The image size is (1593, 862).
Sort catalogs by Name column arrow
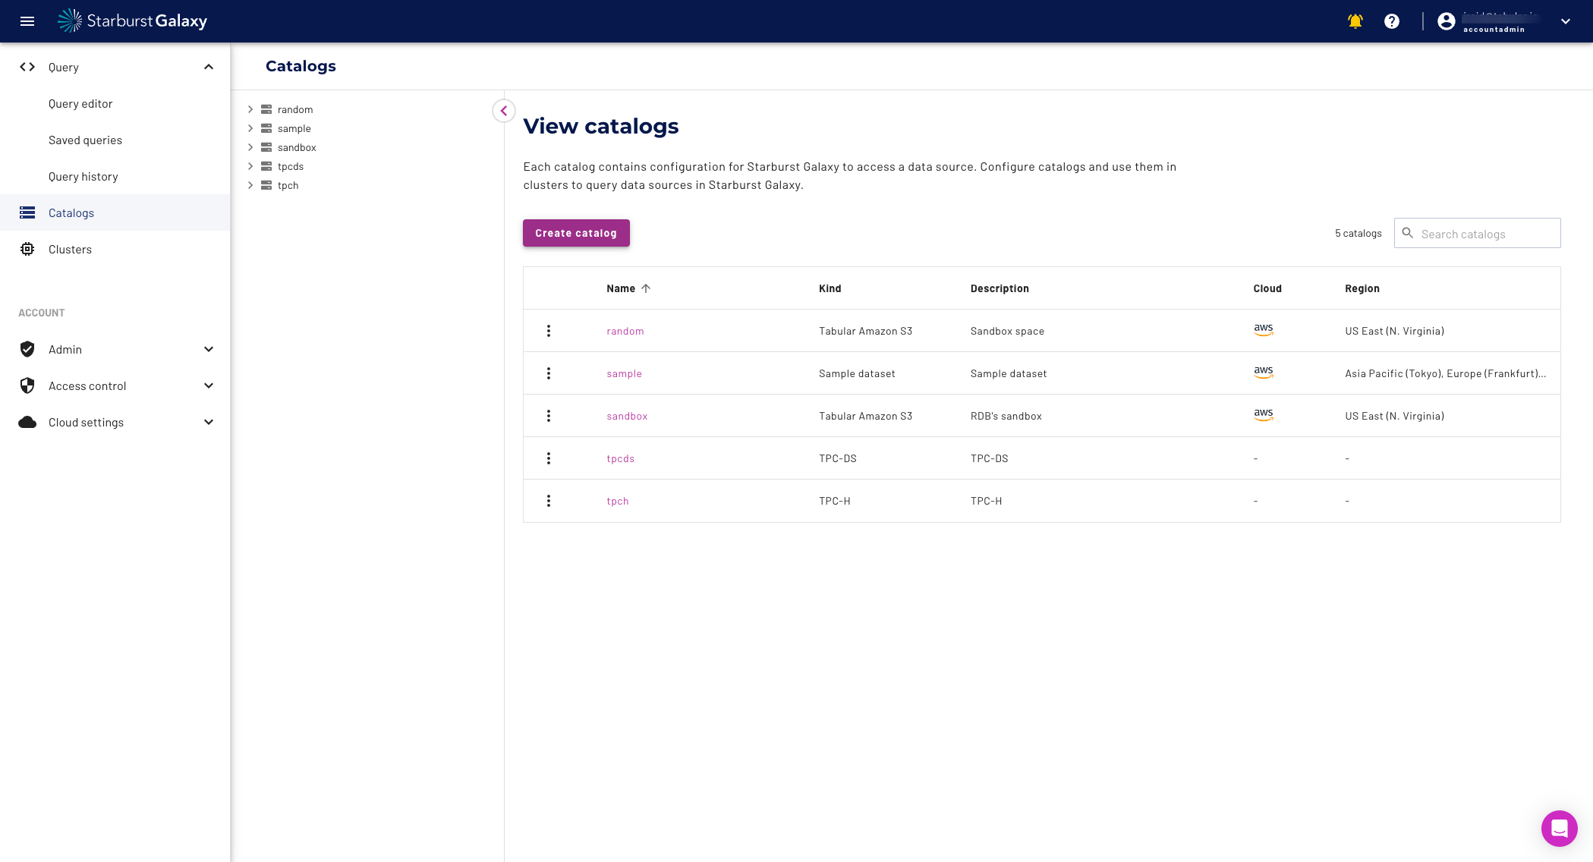coord(646,288)
